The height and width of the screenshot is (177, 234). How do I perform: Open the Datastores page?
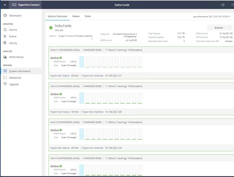(15, 78)
